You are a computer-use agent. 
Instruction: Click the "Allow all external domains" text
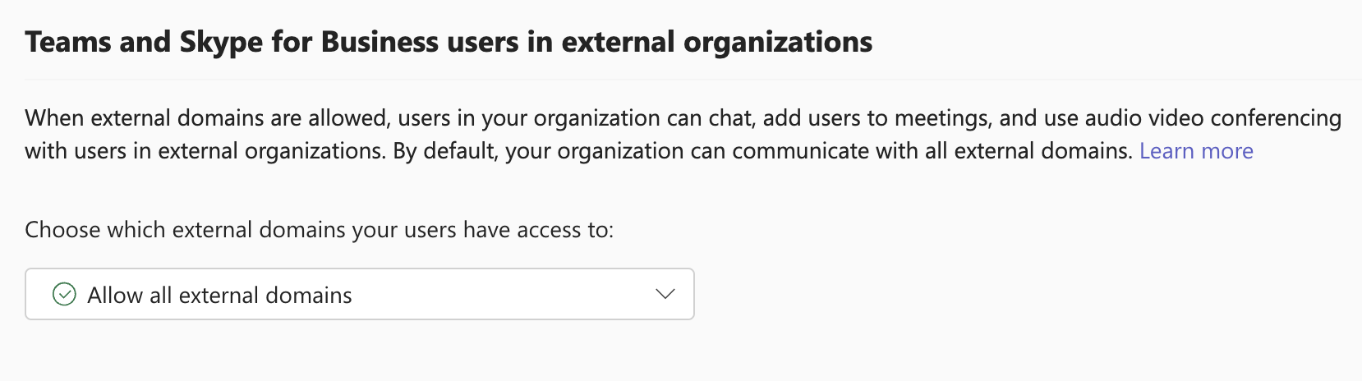[219, 296]
